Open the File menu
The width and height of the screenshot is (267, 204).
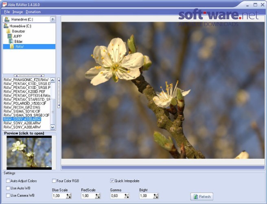click(x=7, y=12)
